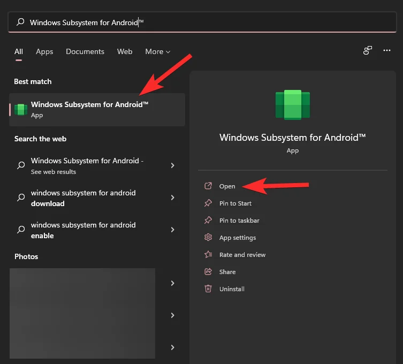Screen dimensions: 403x364
Task: Switch to the Web tab
Action: point(125,51)
